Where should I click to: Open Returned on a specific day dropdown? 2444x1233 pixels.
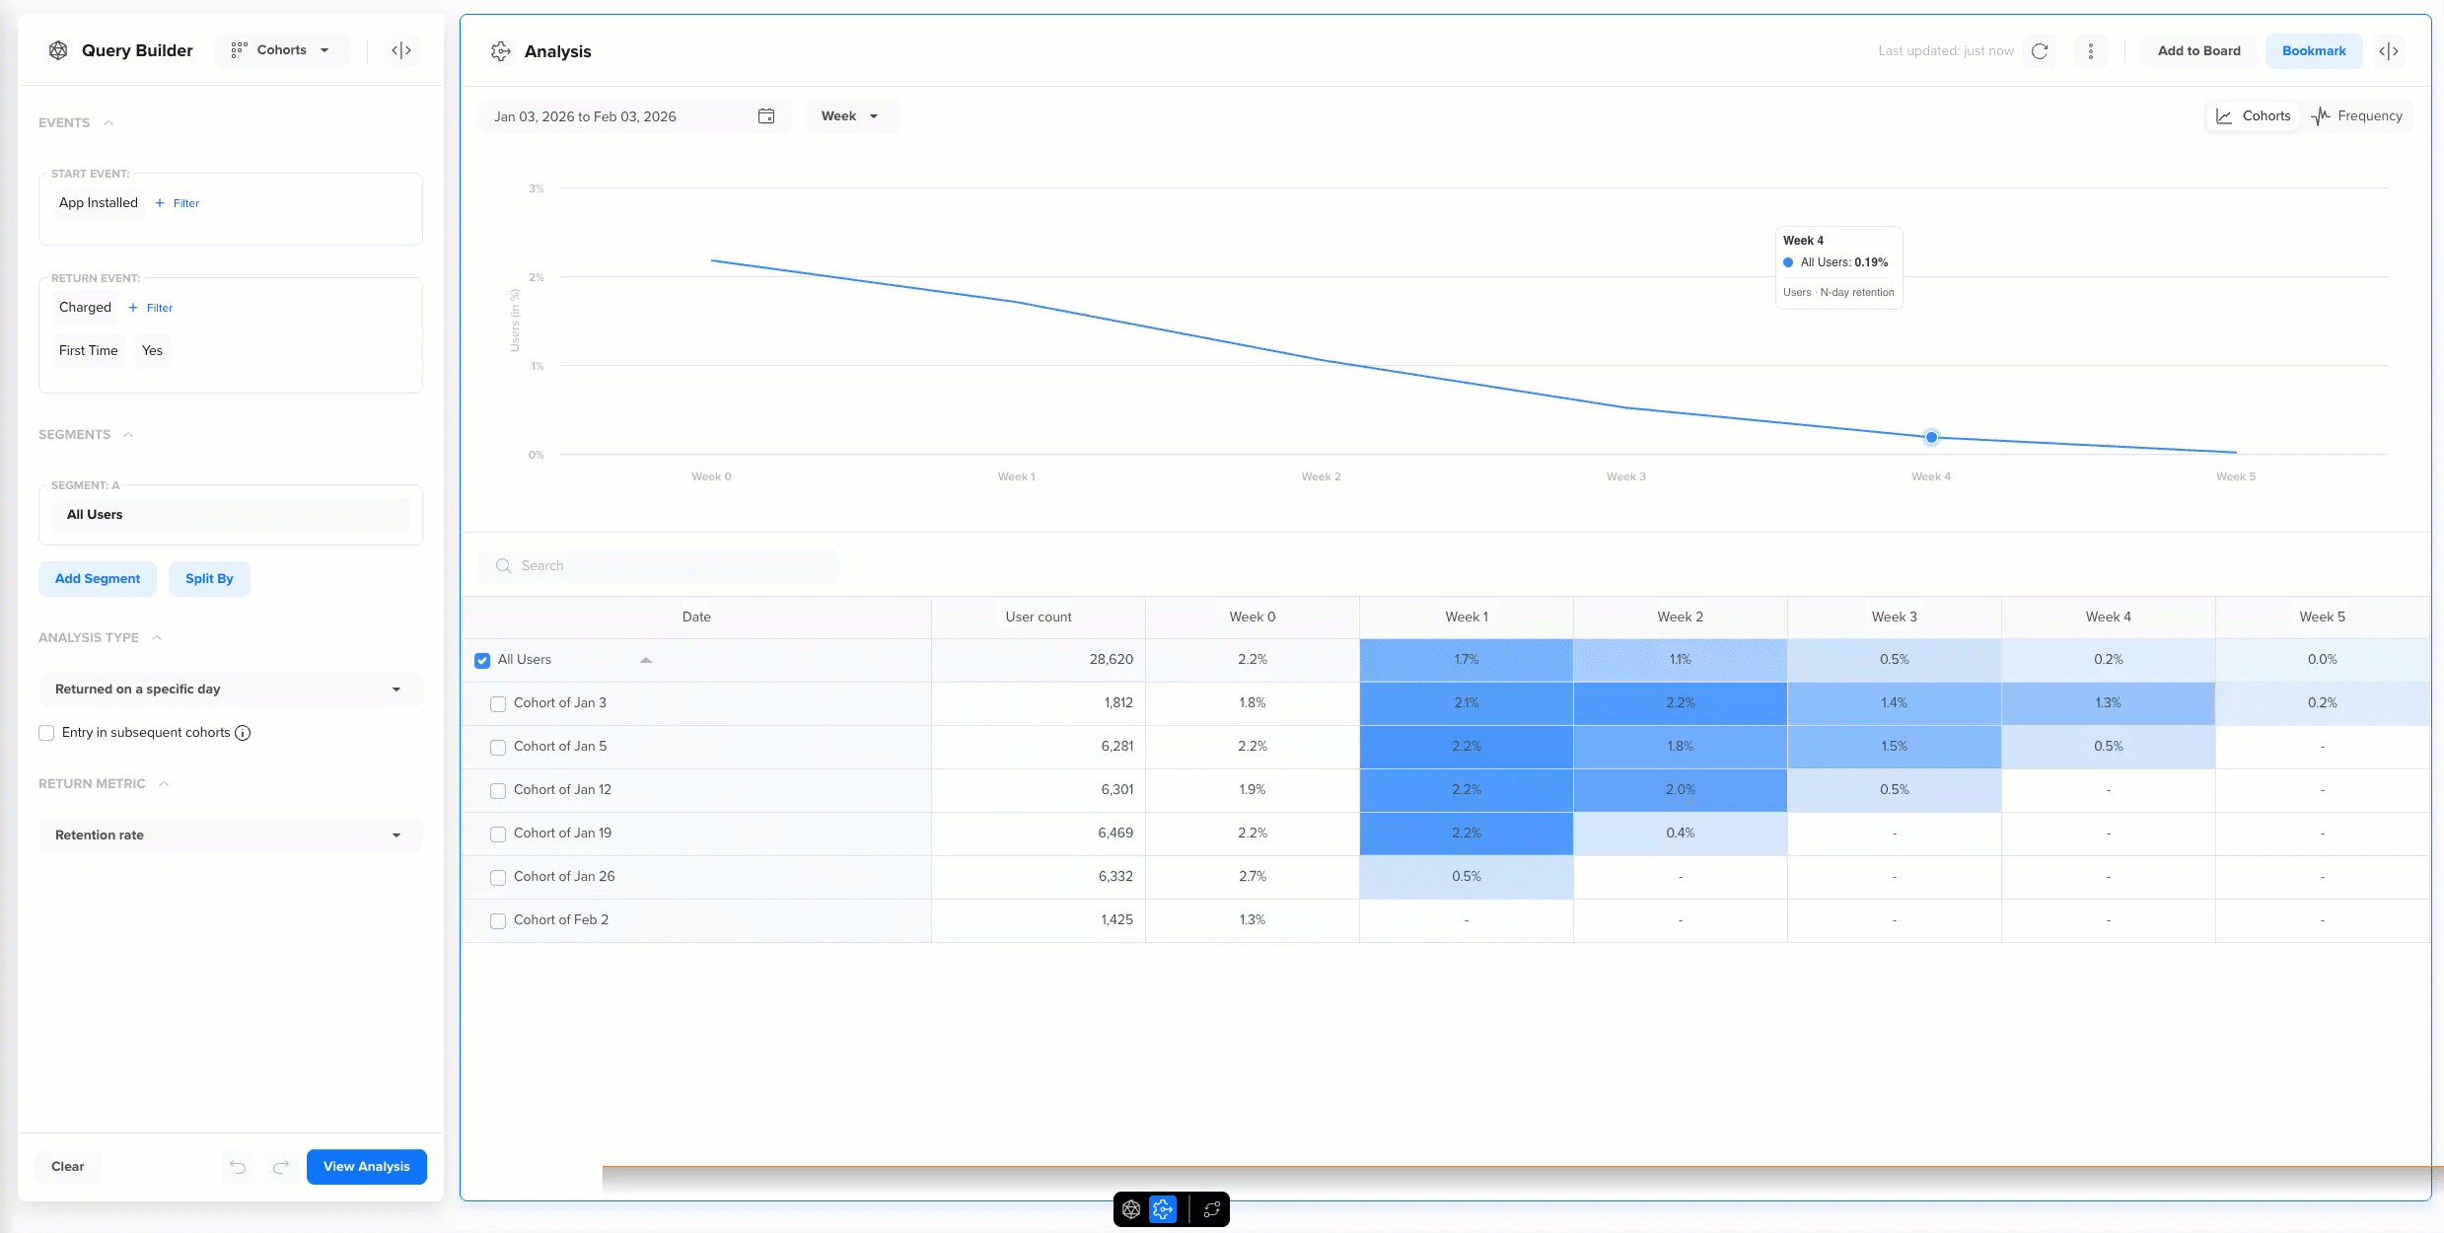point(230,689)
